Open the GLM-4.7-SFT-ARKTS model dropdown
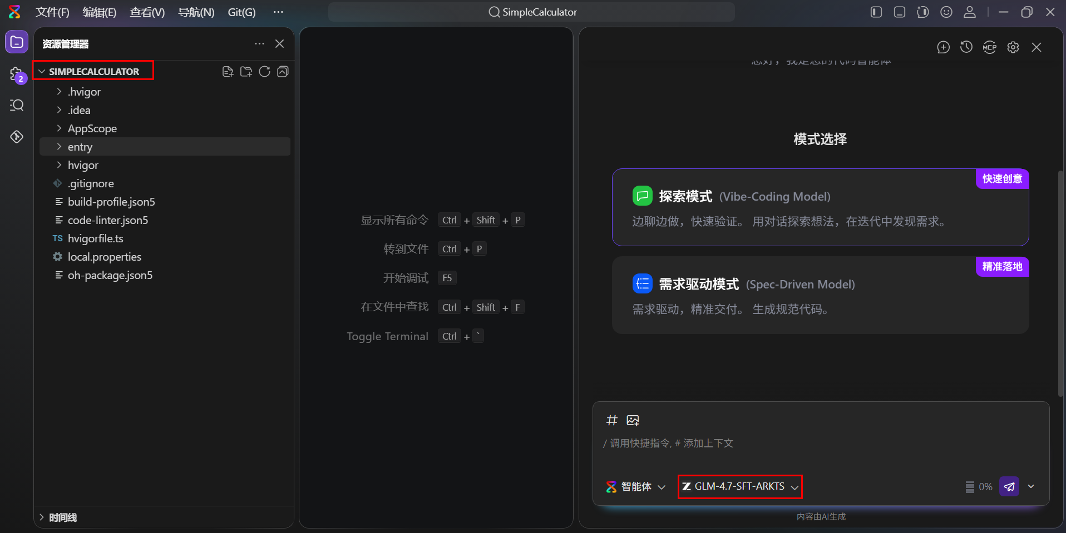 [x=740, y=487]
